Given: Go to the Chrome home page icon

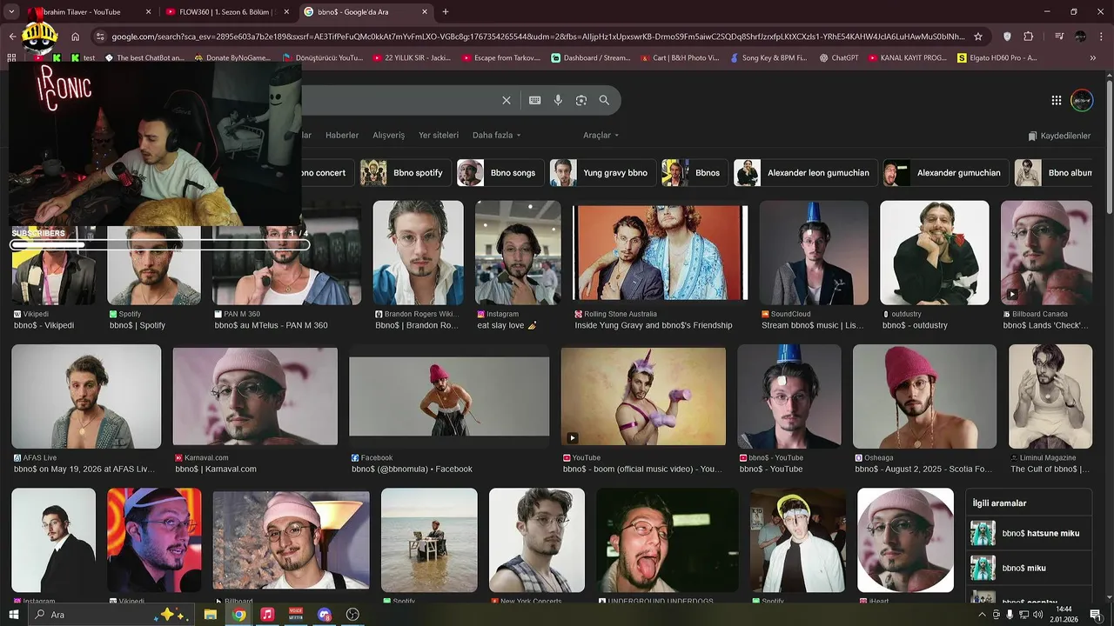Looking at the screenshot, I should coord(76,37).
